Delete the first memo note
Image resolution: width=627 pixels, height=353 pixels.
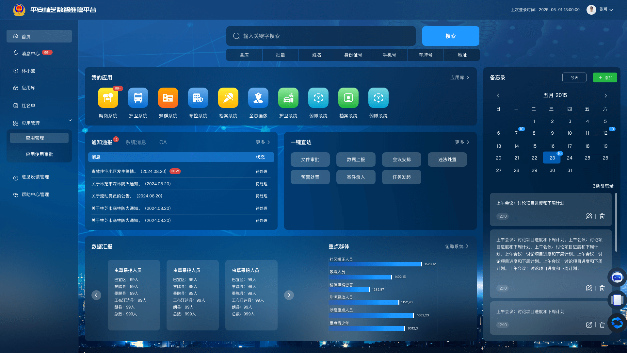pyautogui.click(x=602, y=216)
